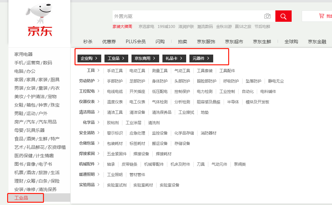Open the 消防器材 subcategory link
332x205 pixels.
[x=209, y=133]
